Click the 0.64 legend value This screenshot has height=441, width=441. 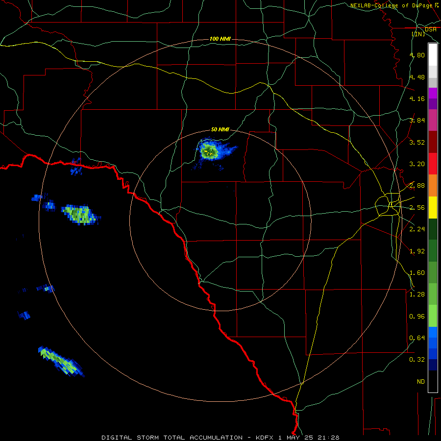pyautogui.click(x=417, y=338)
